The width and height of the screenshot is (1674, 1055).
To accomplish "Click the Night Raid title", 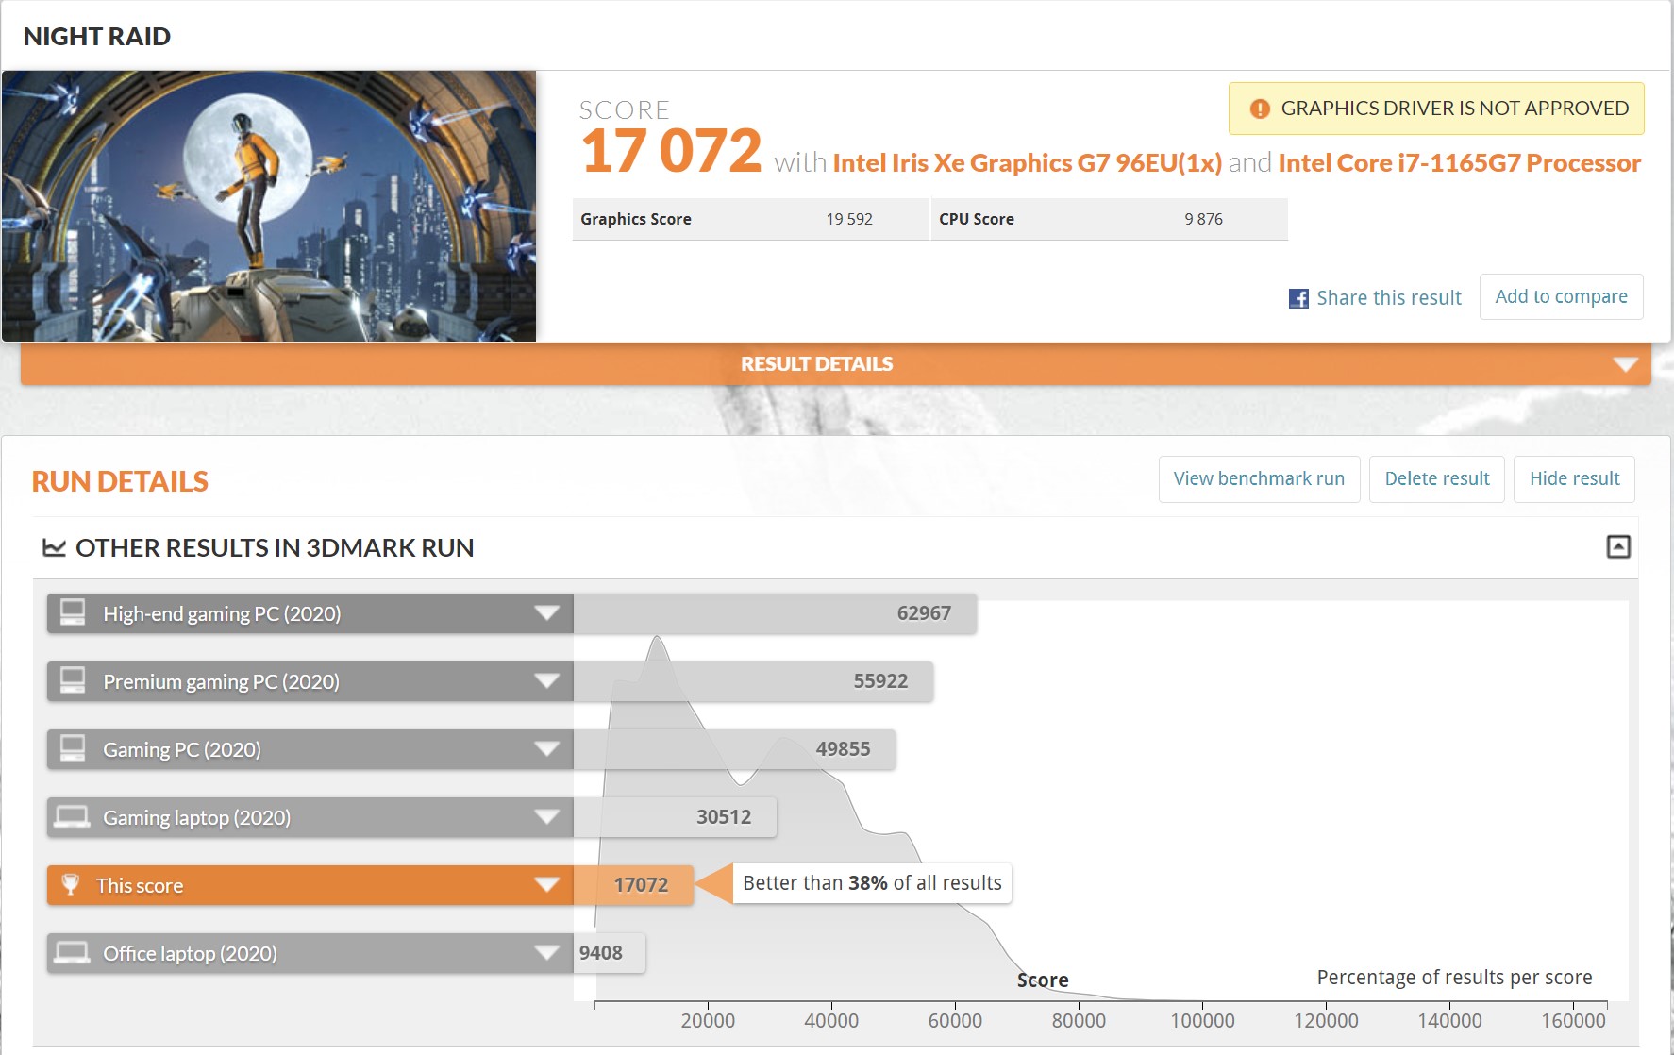I will 97,37.
